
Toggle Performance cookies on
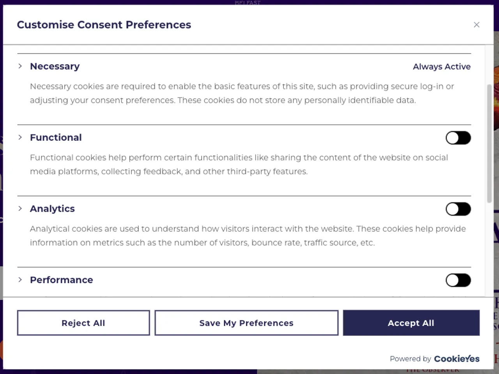click(458, 280)
